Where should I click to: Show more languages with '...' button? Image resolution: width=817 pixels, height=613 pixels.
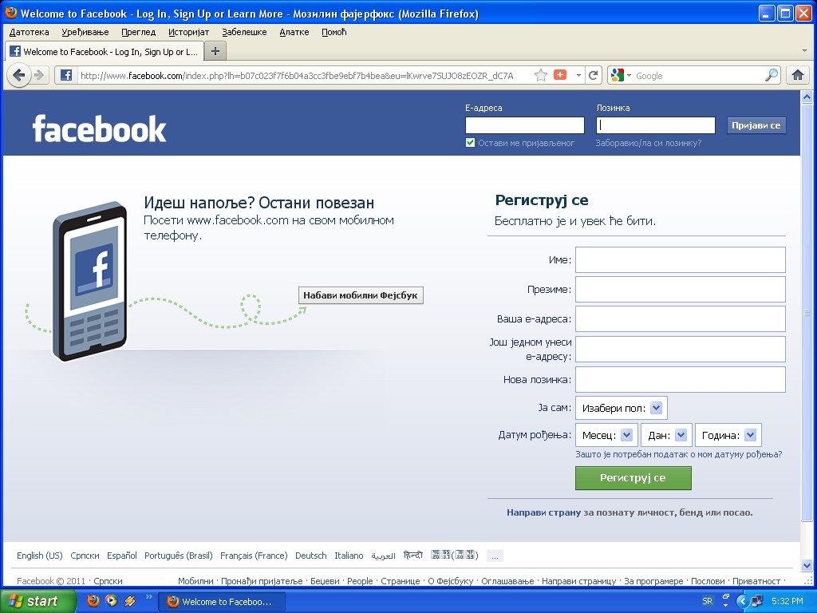coord(495,556)
